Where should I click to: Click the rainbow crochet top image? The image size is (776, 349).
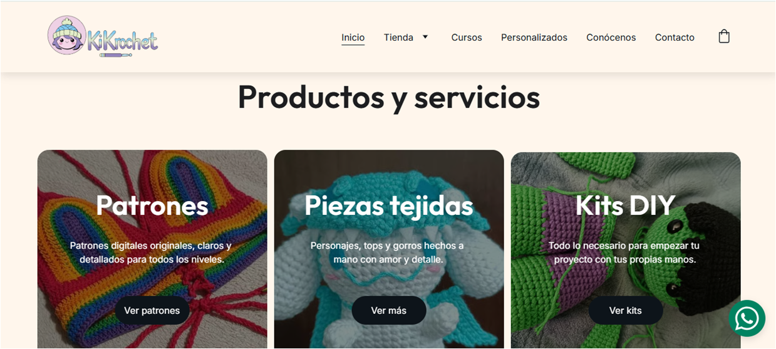(152, 249)
